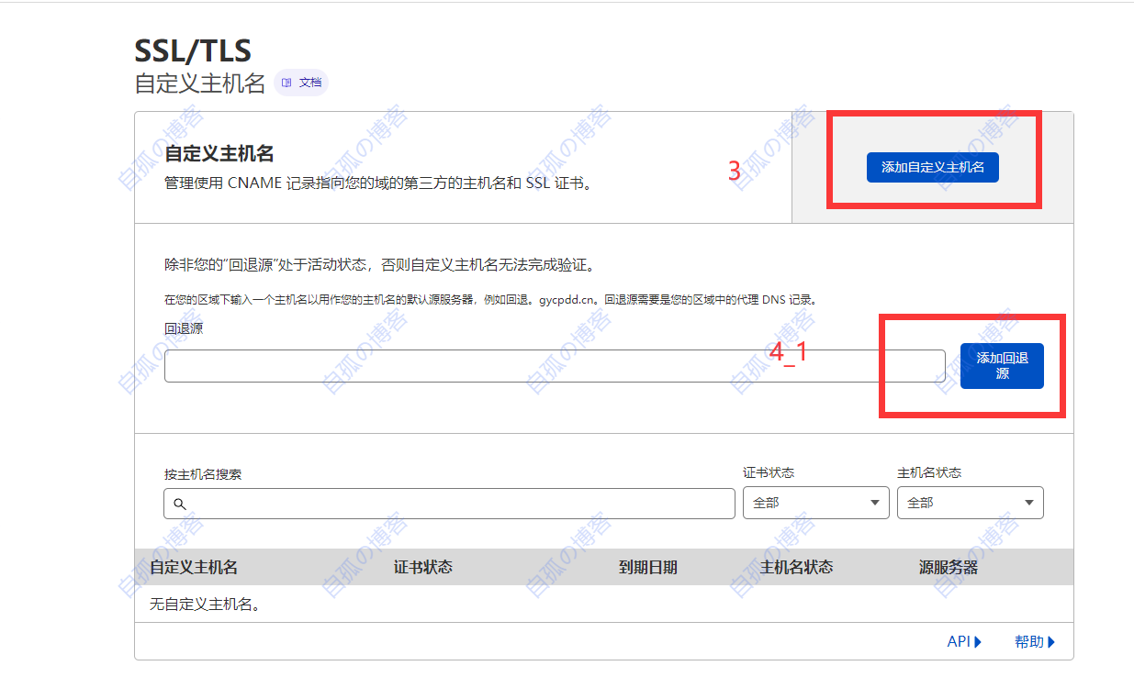Image resolution: width=1134 pixels, height=699 pixels.
Task: Click the 回退源 field label
Action: (184, 328)
